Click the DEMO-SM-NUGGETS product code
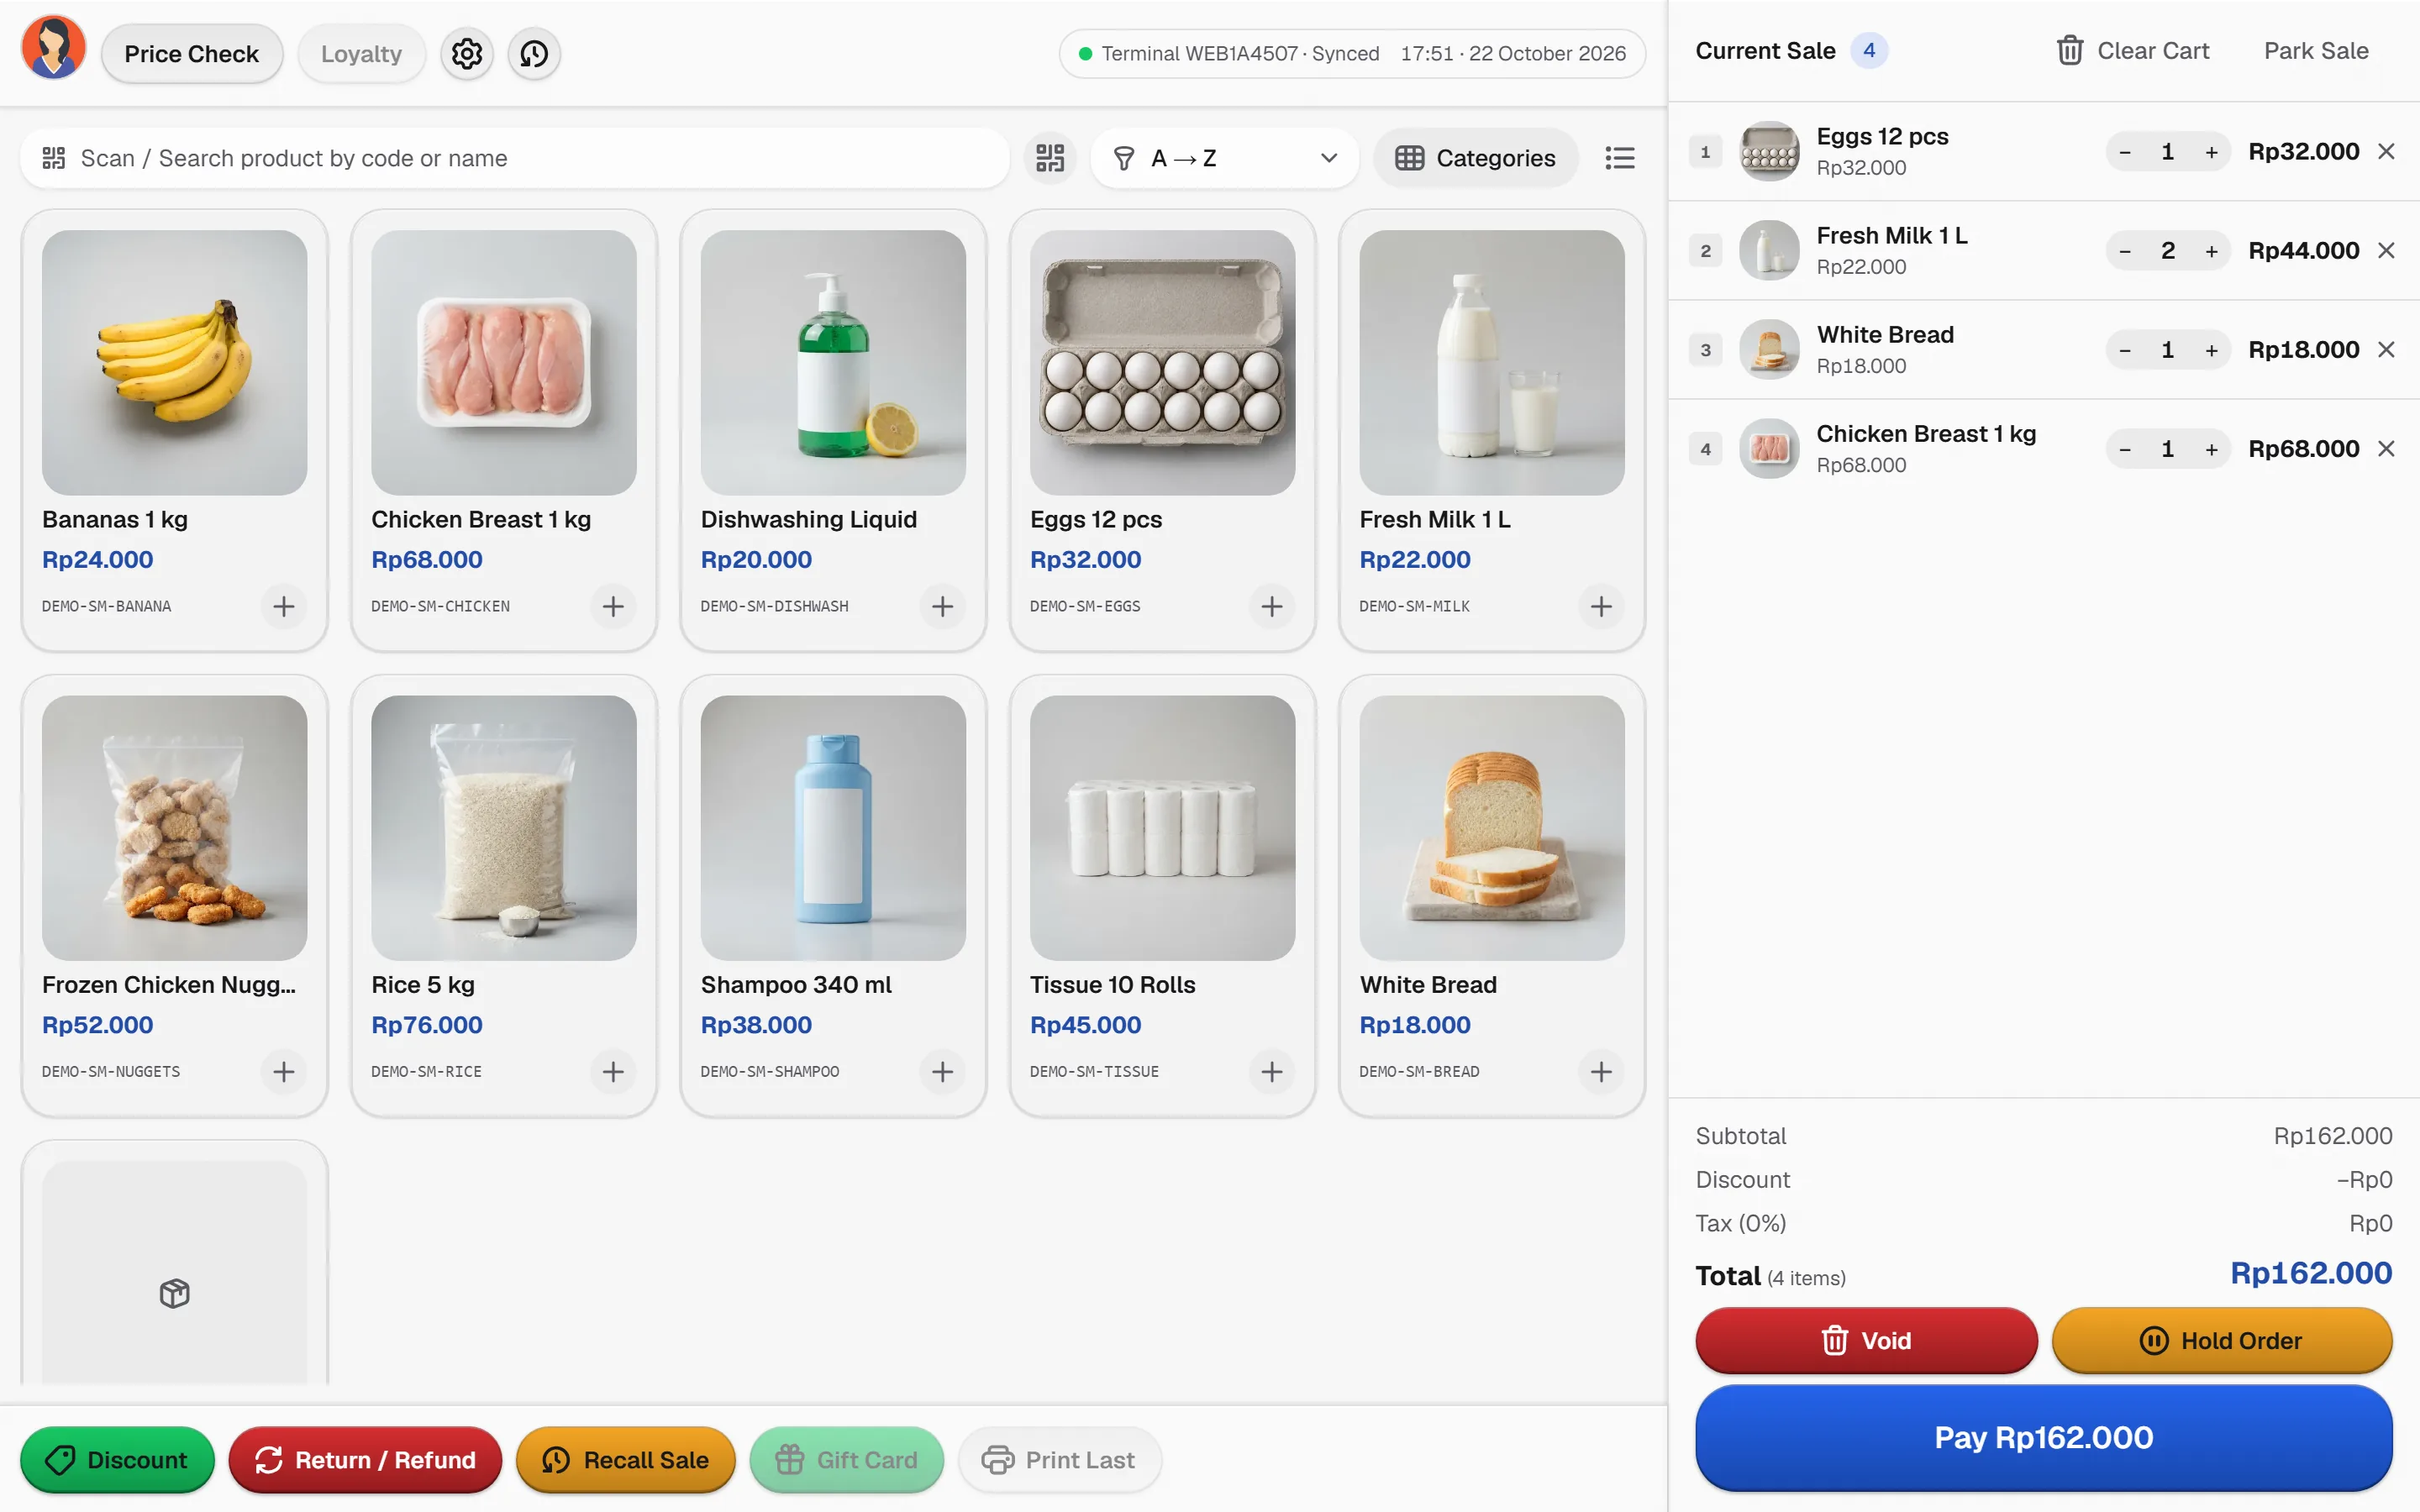Viewport: 2420px width, 1512px height. click(111, 1072)
